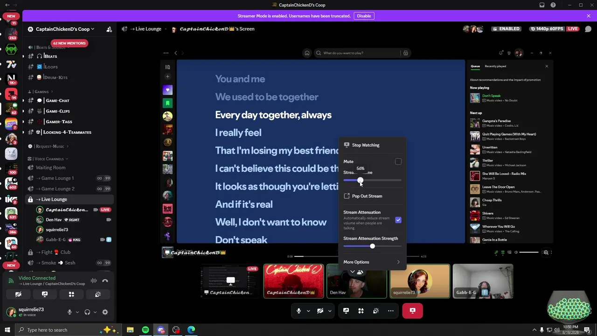Open More Options submenu
The width and height of the screenshot is (597, 336).
click(x=372, y=262)
